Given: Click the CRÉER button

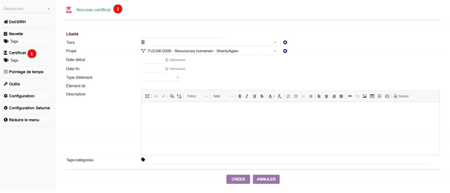Looking at the screenshot, I should (x=238, y=179).
